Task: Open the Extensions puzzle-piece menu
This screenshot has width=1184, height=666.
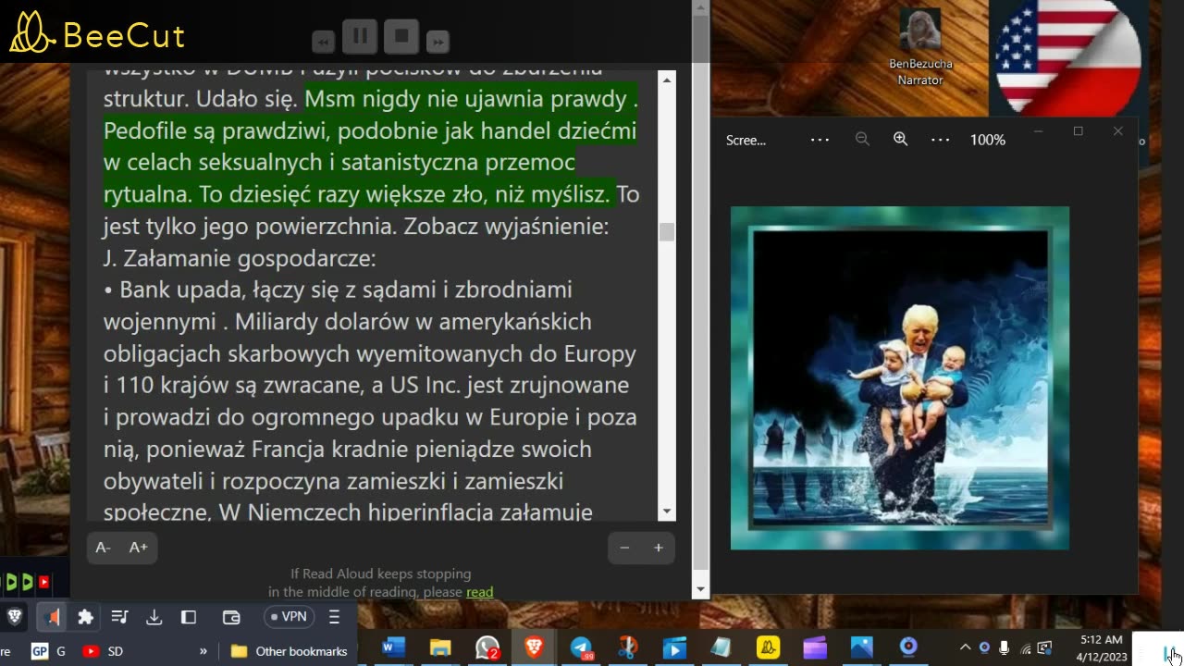Action: click(86, 617)
